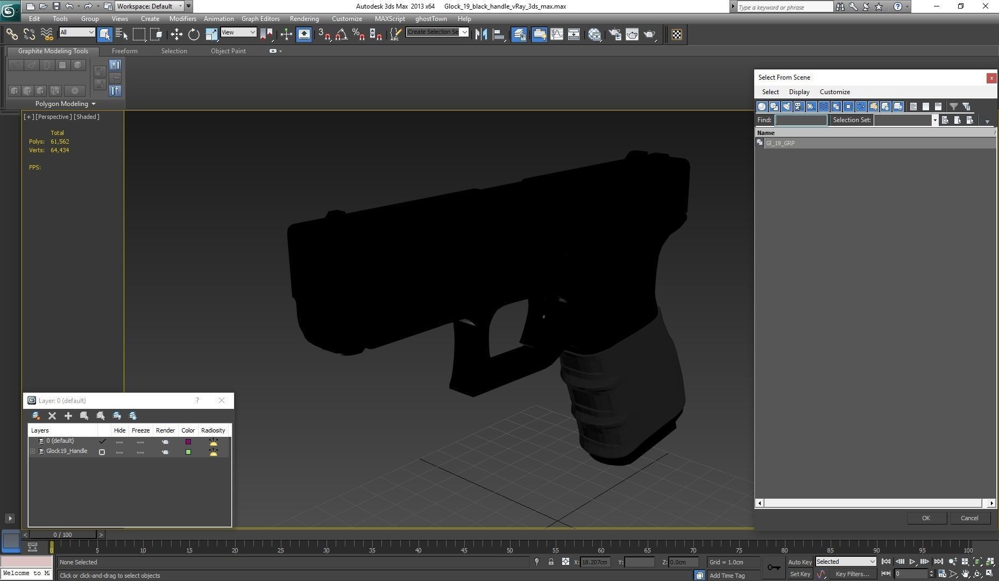Click the Play Animation button
This screenshot has height=581, width=999.
pos(912,562)
